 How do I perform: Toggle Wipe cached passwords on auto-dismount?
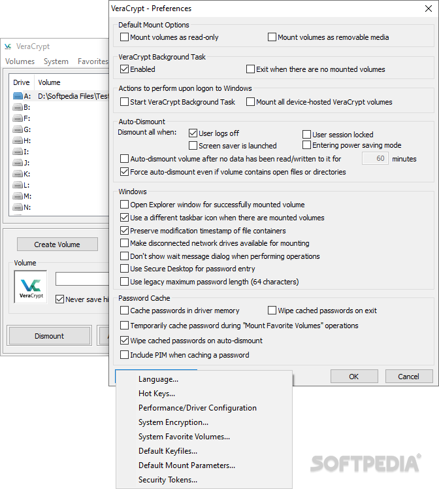pos(124,340)
